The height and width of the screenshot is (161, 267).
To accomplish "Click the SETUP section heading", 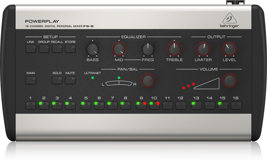I will (x=50, y=37).
